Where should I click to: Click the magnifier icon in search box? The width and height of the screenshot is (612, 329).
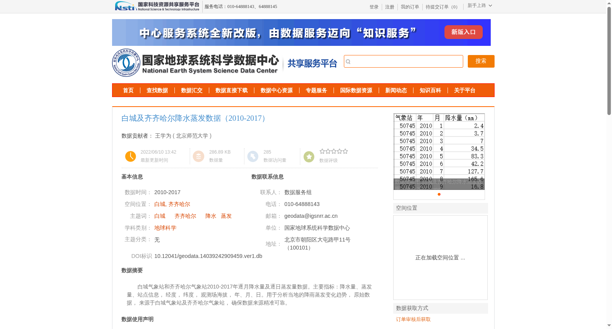pyautogui.click(x=348, y=62)
